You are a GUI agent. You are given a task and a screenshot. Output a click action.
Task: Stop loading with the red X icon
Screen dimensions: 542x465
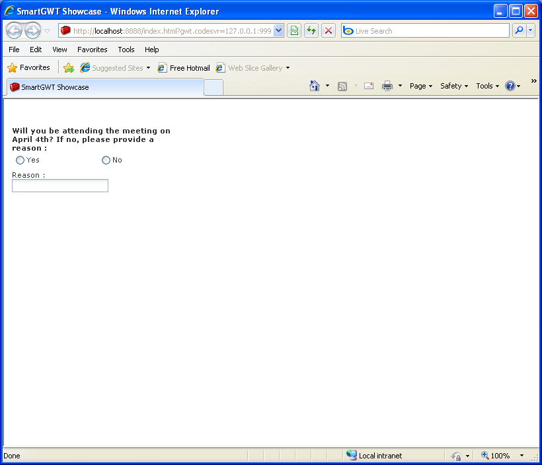(x=329, y=31)
